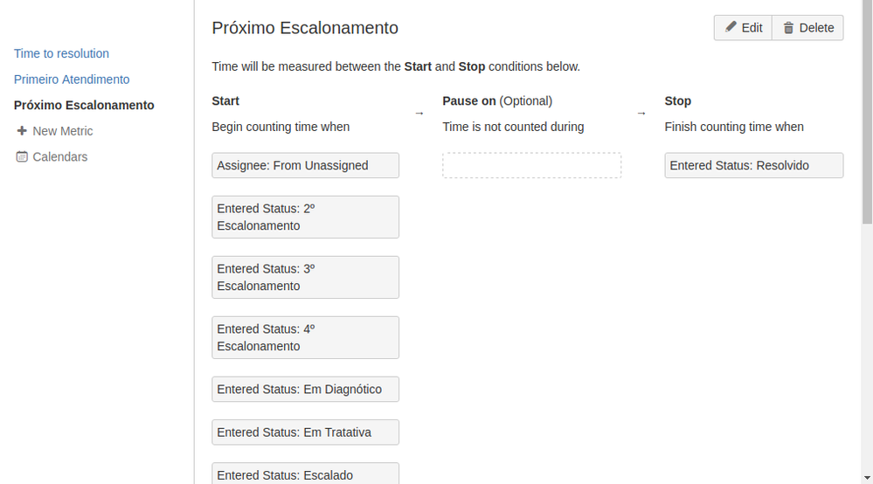Viewport: 873px width, 484px height.
Task: Click the calendar icon in sidebar
Action: (22, 156)
